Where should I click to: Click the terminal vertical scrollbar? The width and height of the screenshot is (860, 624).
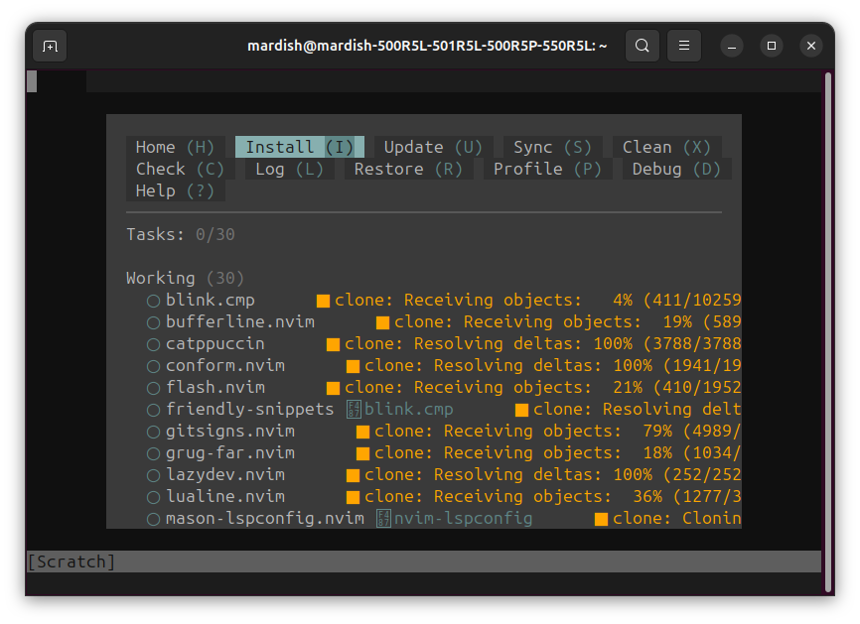click(x=828, y=332)
